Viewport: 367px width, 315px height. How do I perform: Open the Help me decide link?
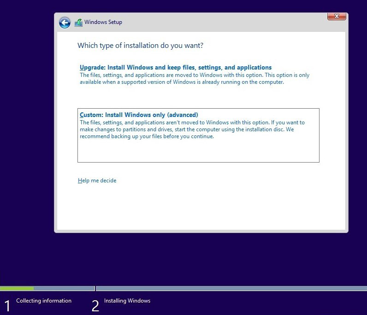(x=97, y=181)
